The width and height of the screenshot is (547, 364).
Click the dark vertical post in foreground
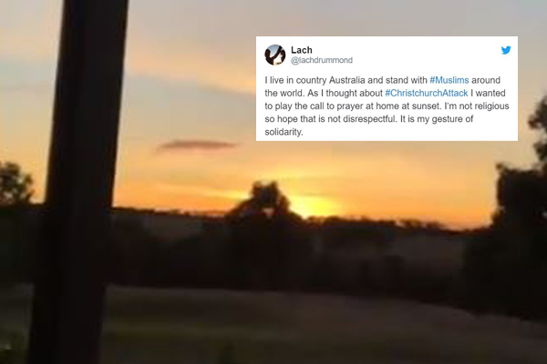(78, 182)
